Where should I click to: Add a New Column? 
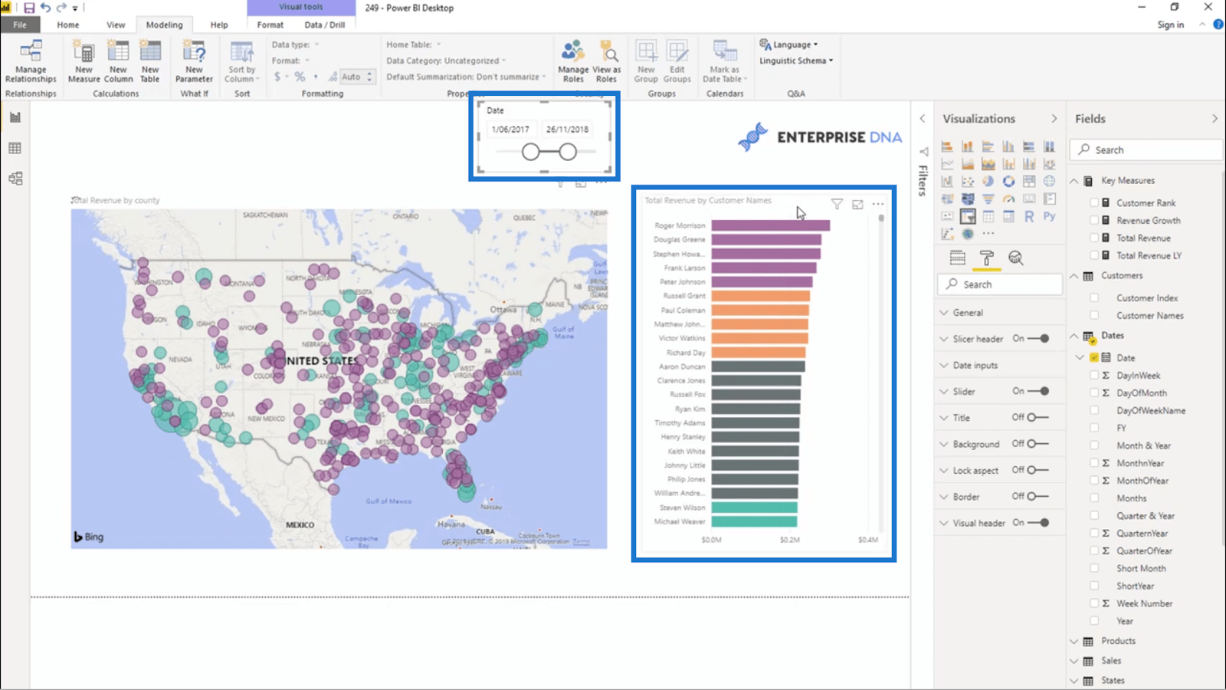point(118,61)
